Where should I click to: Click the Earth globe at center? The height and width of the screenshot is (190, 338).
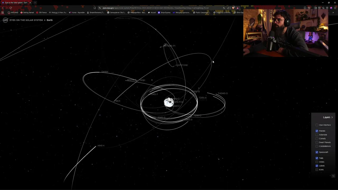(x=169, y=102)
